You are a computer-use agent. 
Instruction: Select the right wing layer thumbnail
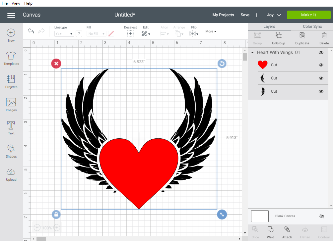(263, 91)
